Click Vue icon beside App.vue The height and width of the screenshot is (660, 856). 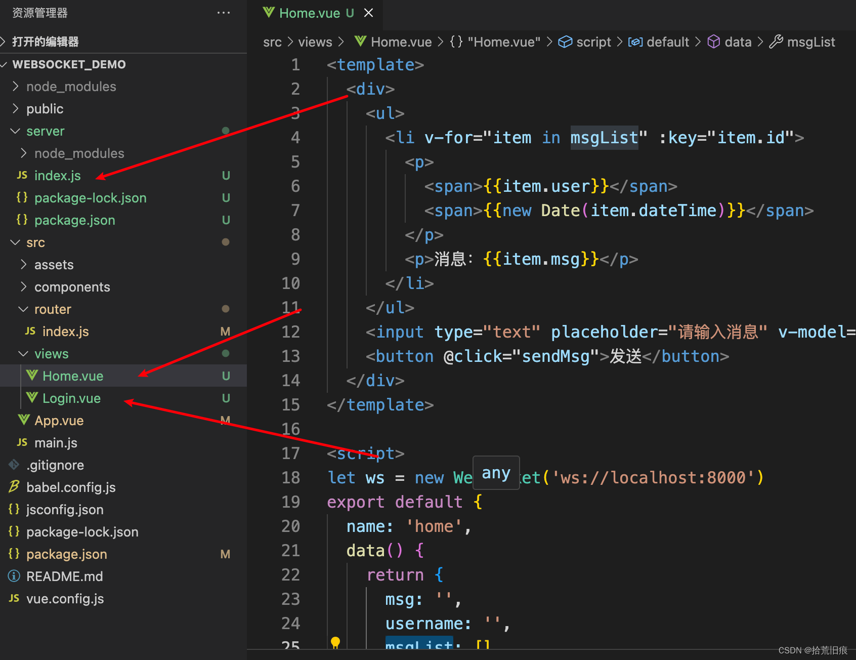tap(24, 420)
